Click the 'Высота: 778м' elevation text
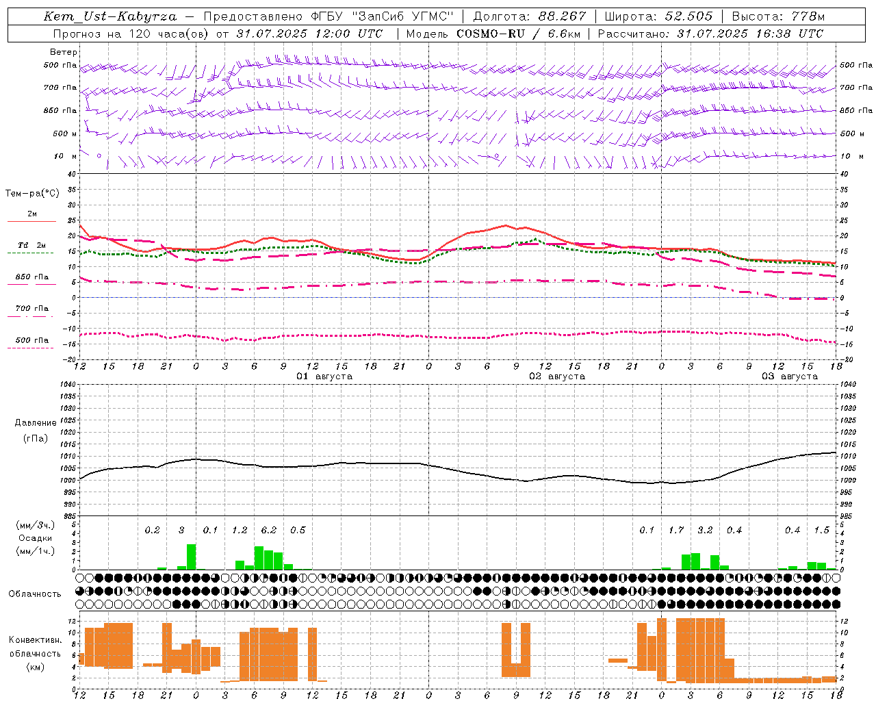876x701 pixels. pyautogui.click(x=778, y=16)
